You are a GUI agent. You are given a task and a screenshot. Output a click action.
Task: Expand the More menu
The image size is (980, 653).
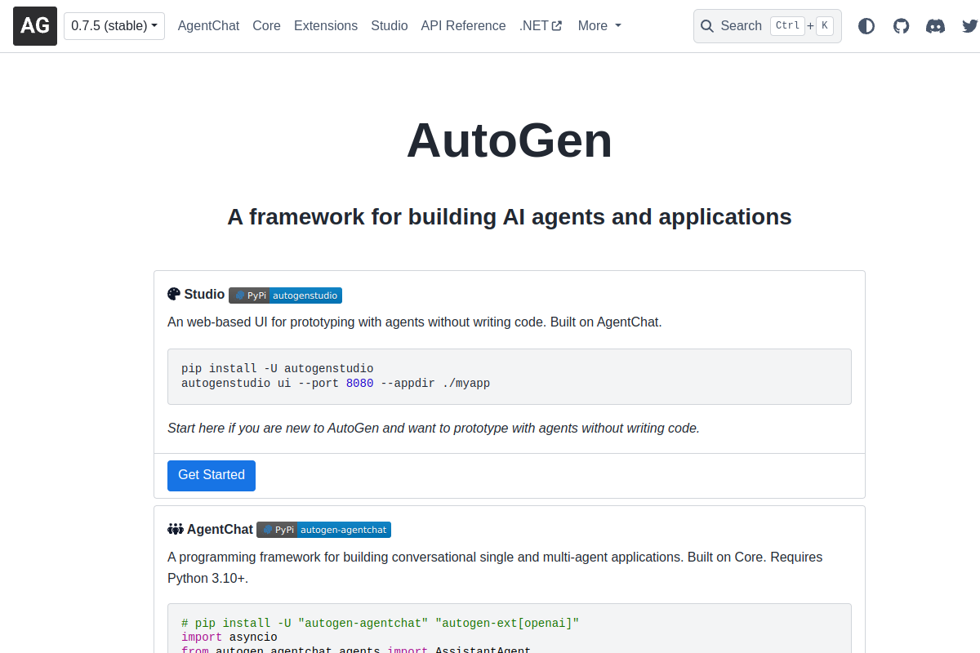click(x=599, y=25)
